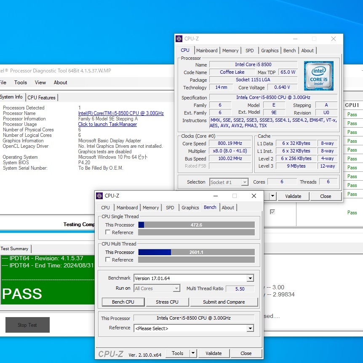Viewport: 363px width, 363px height.
Task: Click the Multi Thread Ratio value field
Action: [240, 289]
